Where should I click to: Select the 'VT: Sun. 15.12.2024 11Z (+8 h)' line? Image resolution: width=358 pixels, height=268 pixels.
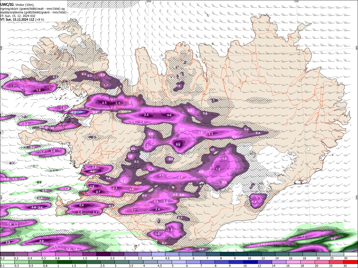coord(22,20)
